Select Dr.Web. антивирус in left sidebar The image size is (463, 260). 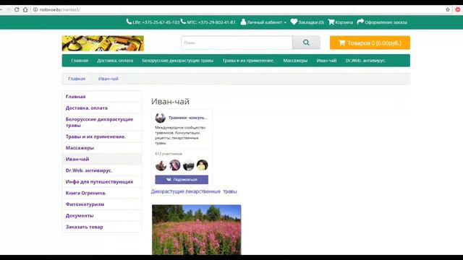pyautogui.click(x=102, y=170)
